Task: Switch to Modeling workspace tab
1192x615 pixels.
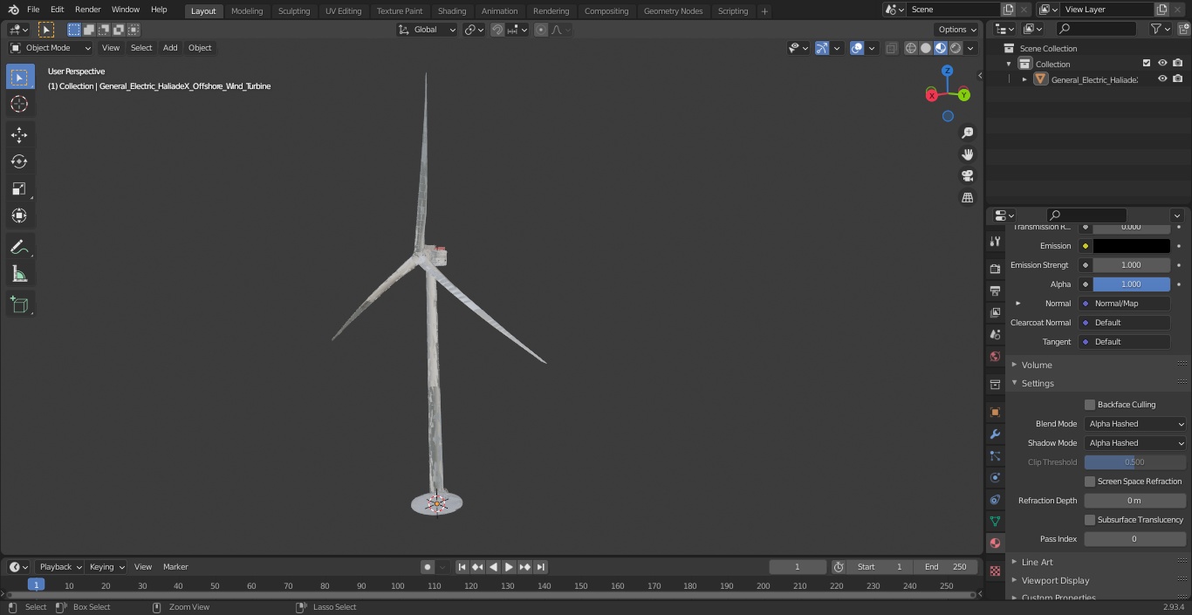Action: pos(247,11)
